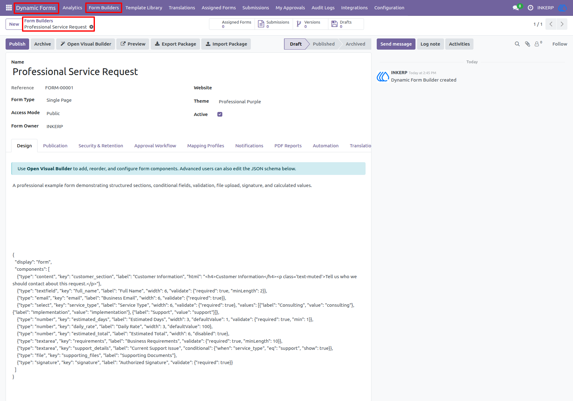Click the Log note button
The image size is (573, 401).
tap(430, 44)
